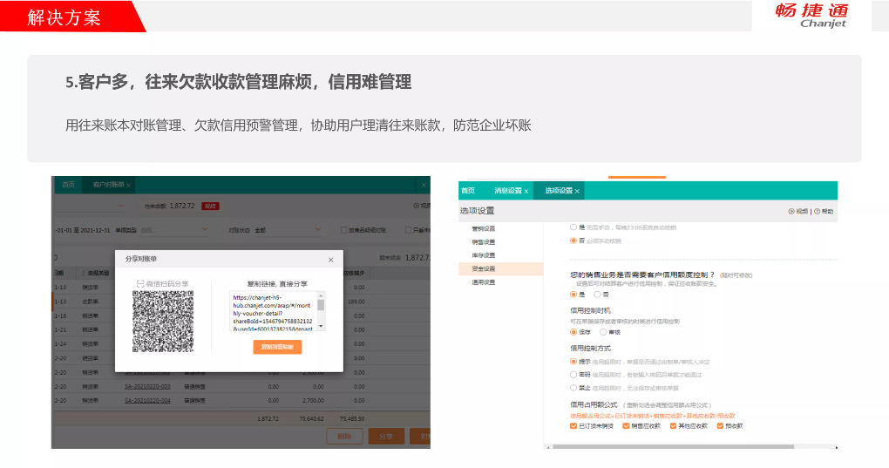This screenshot has width=889, height=468.
Task: Switch to 客户对账单 tab
Action: click(x=108, y=185)
